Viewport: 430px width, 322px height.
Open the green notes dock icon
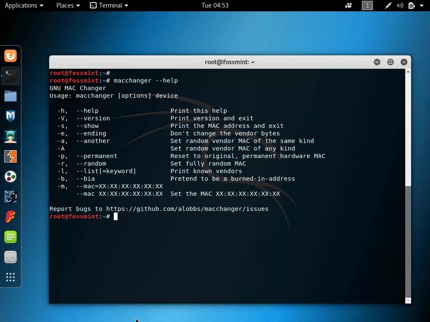(10, 237)
